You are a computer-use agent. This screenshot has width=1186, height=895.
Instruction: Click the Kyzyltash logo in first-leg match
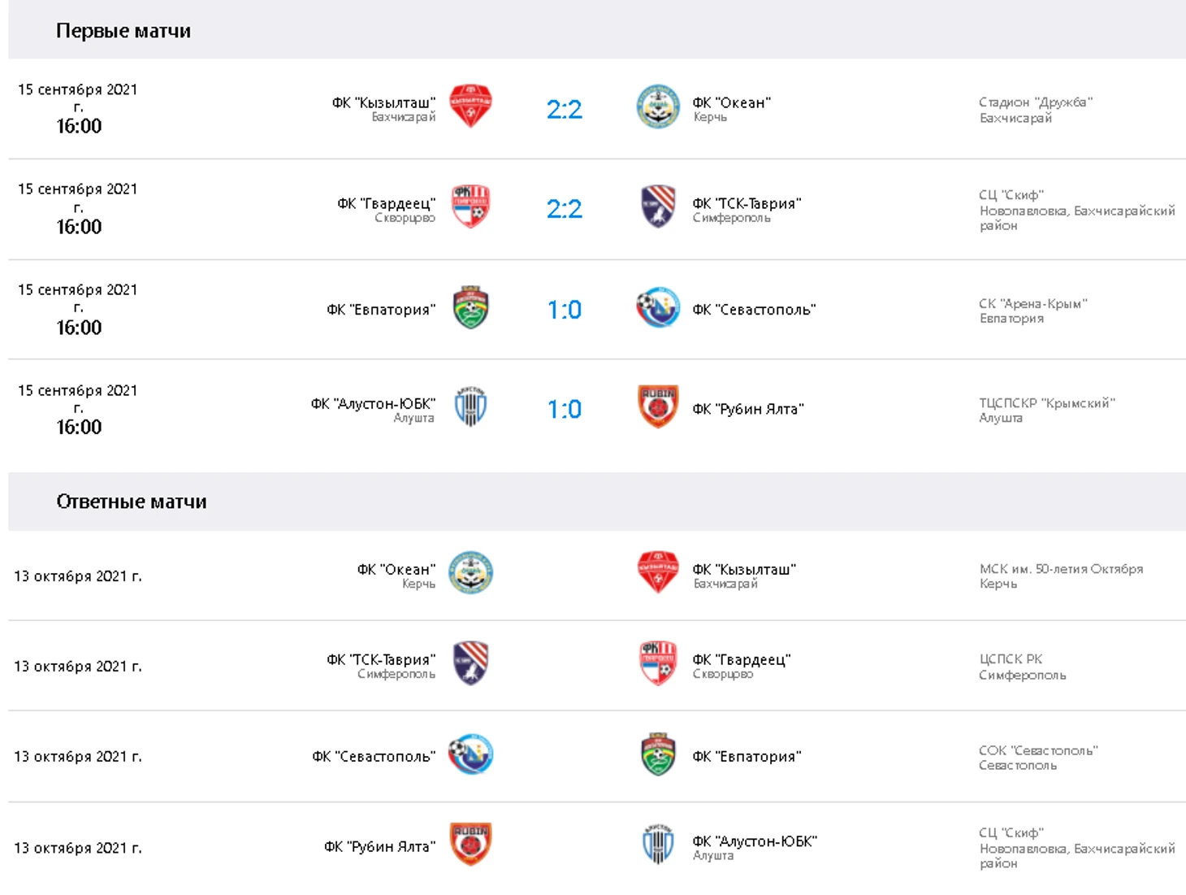point(470,106)
